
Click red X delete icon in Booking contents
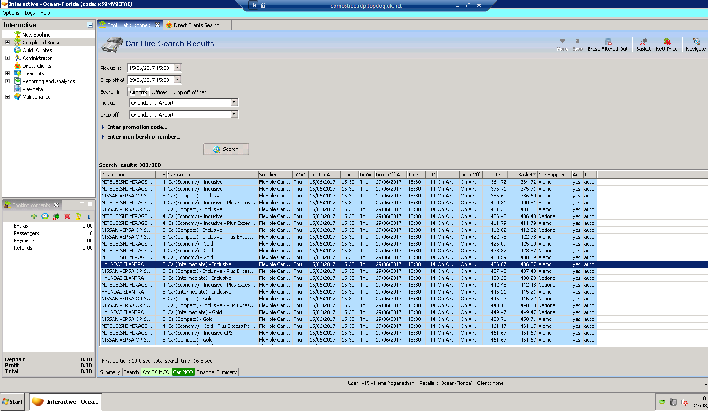pyautogui.click(x=67, y=216)
